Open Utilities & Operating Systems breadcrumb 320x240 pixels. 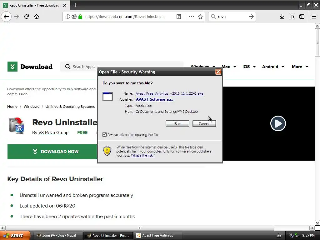[70, 107]
